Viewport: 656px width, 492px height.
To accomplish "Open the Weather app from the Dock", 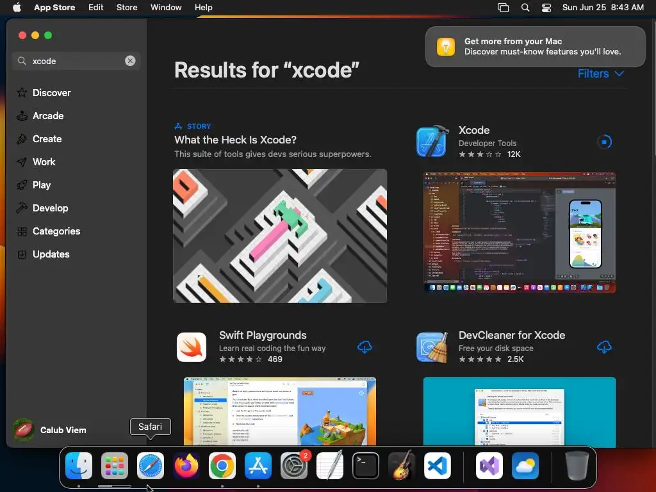I will (525, 466).
